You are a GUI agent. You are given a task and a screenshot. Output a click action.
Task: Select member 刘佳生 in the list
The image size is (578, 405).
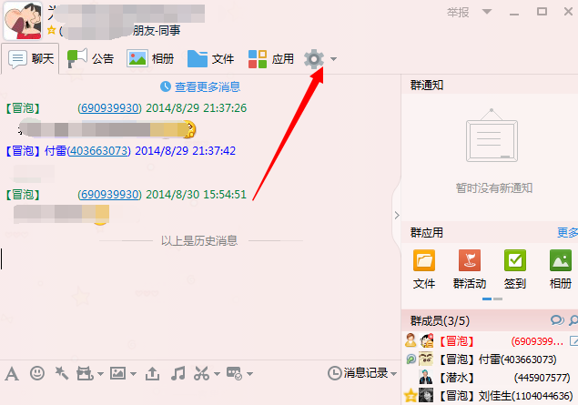pyautogui.click(x=490, y=396)
